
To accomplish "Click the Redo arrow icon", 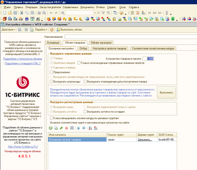I will 56,13.
